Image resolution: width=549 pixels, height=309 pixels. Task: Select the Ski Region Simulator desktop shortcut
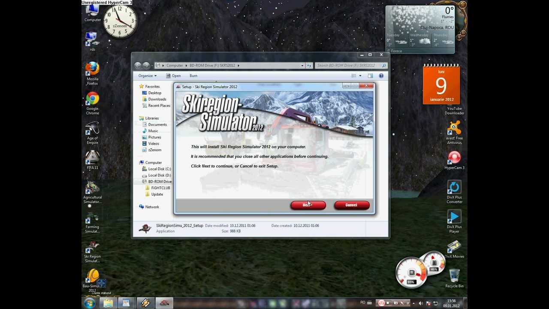92,252
